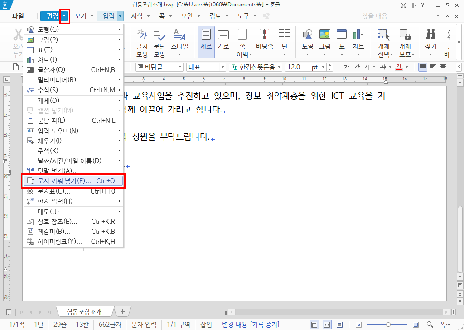The image size is (464, 330).
Task: Expand the 표(T) submenu
Action: 73,49
